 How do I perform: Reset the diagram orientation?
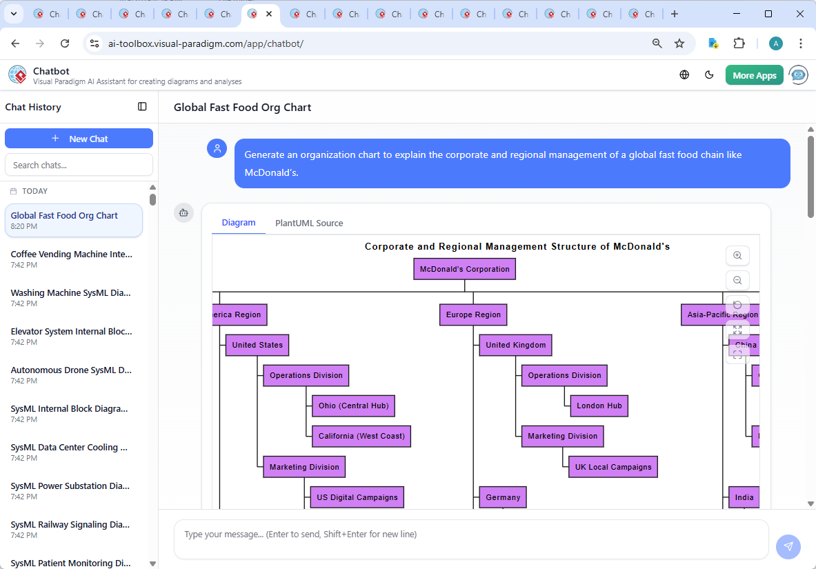coord(737,305)
